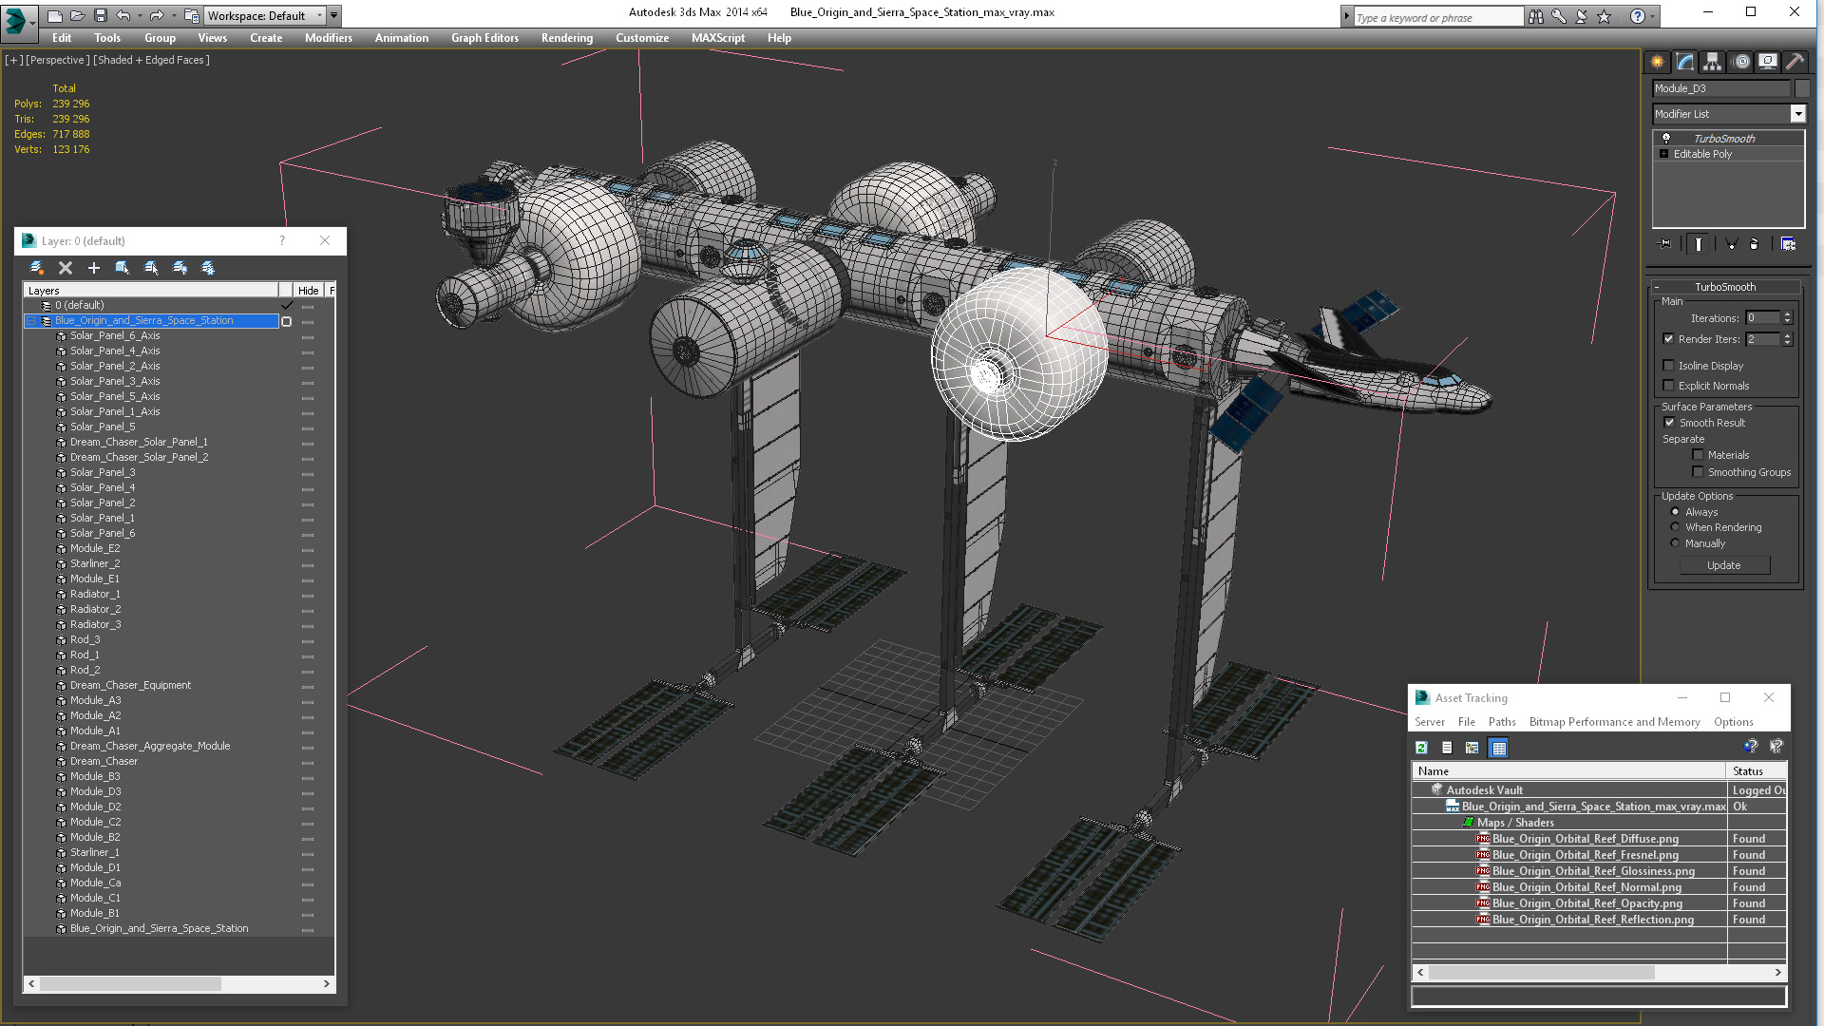The width and height of the screenshot is (1824, 1026).
Task: Enable the Explicit Normals checkbox
Action: 1668,386
